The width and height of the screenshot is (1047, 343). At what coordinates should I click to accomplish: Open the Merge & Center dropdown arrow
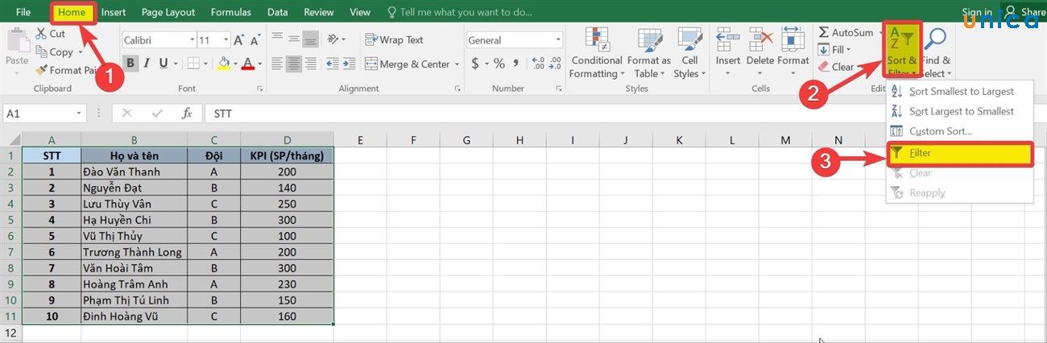pos(457,64)
